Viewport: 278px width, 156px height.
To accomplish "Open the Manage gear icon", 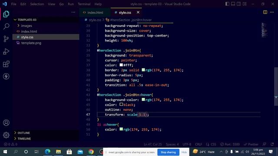I will pos(6,135).
